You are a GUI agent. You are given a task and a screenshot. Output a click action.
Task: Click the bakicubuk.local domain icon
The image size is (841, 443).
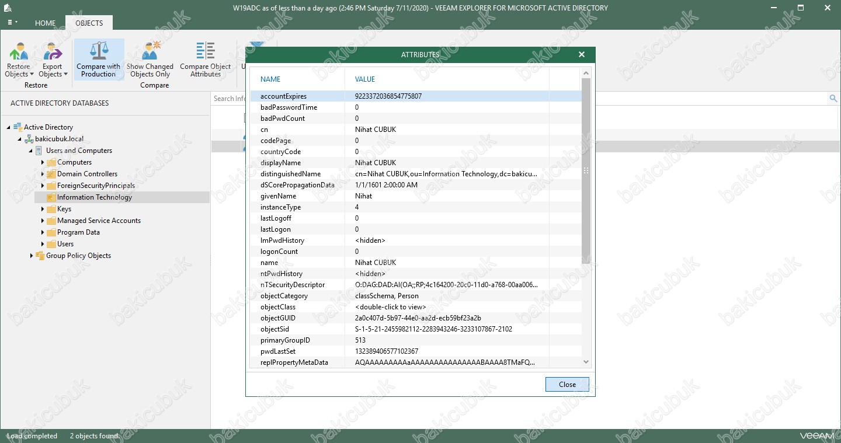click(x=29, y=139)
